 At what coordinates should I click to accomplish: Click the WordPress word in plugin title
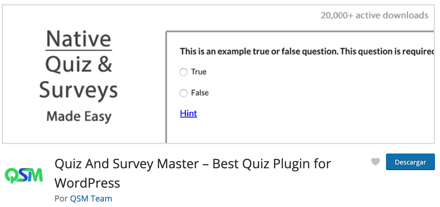point(87,183)
